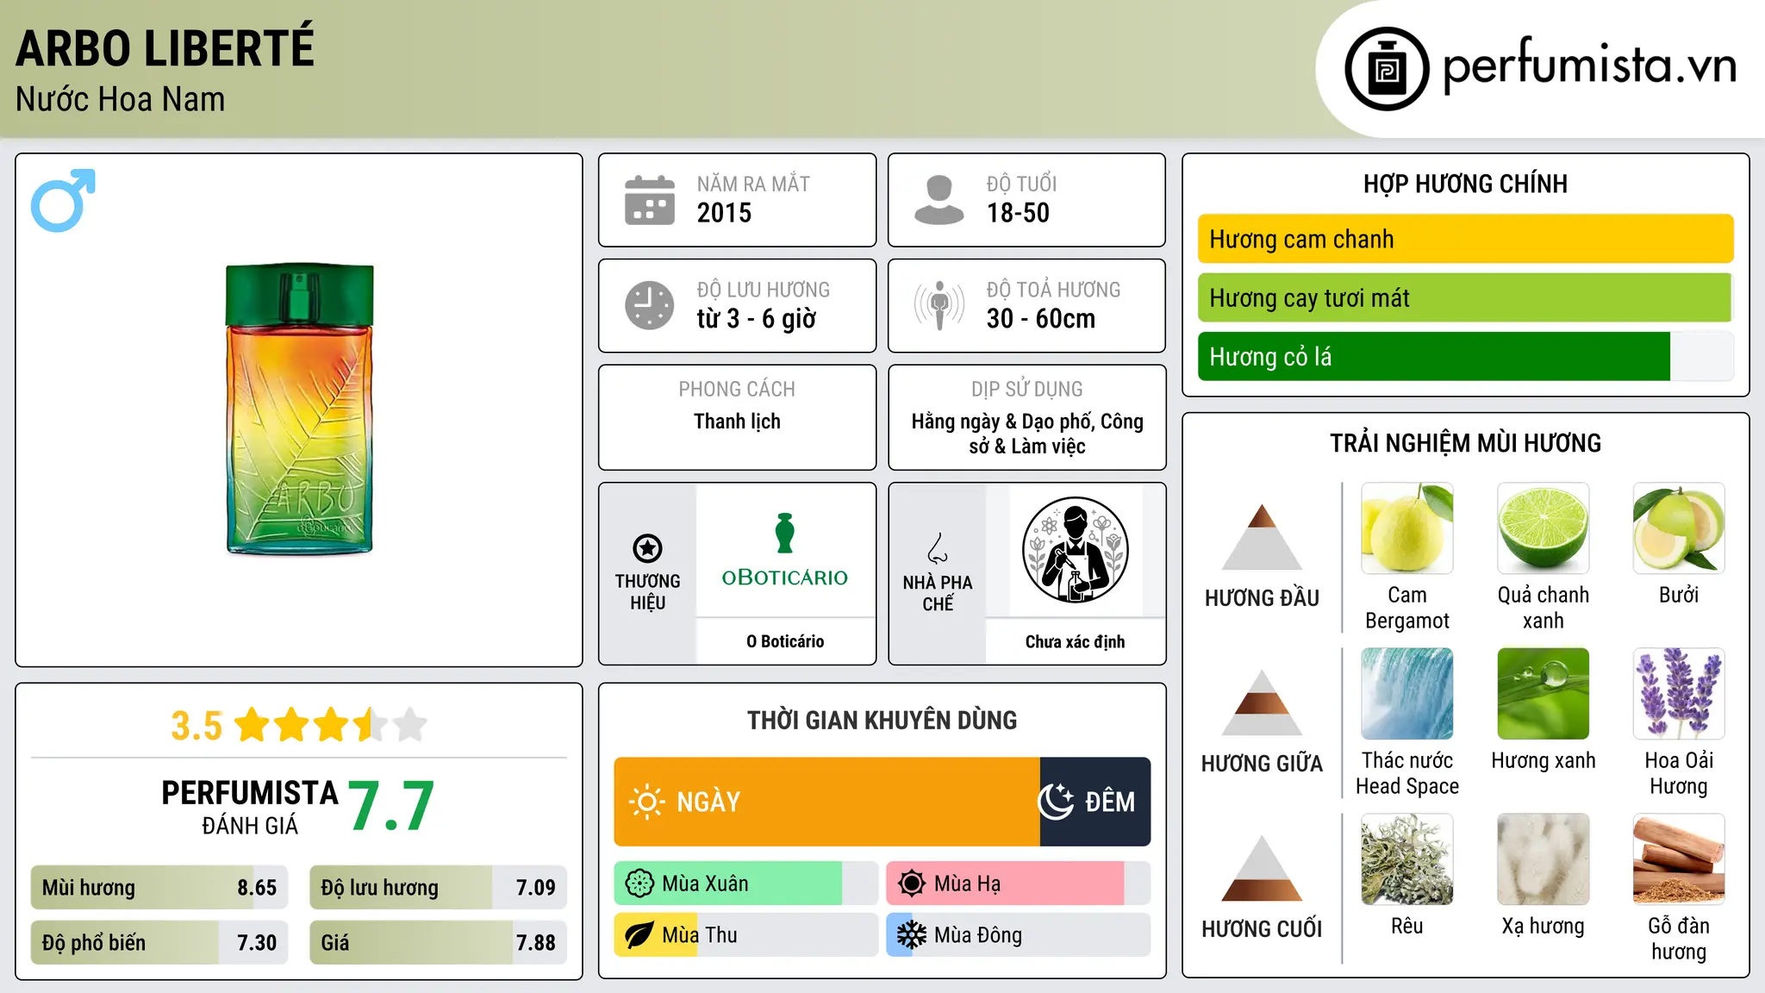Click the TRẢI NGHIỆM MÙI HƯƠNG heading
Image resolution: width=1765 pixels, height=993 pixels.
click(x=1465, y=444)
